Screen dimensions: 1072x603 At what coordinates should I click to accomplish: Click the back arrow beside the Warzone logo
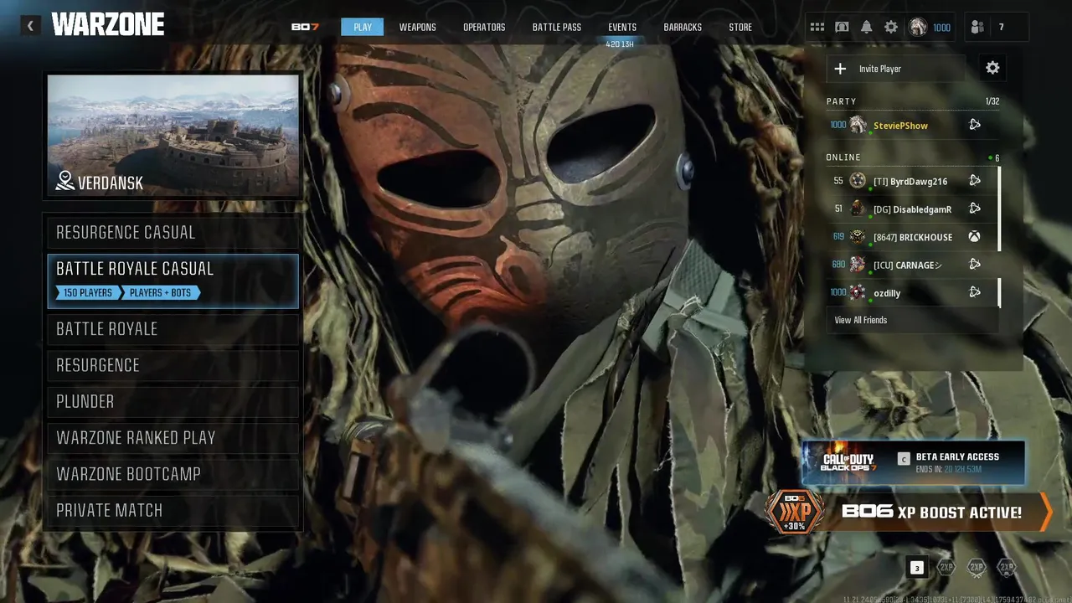click(x=31, y=25)
